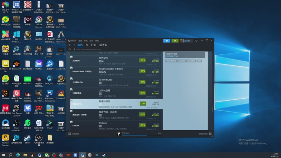
Task: Click the 好评如潮 review summary link
Action: (170, 56)
